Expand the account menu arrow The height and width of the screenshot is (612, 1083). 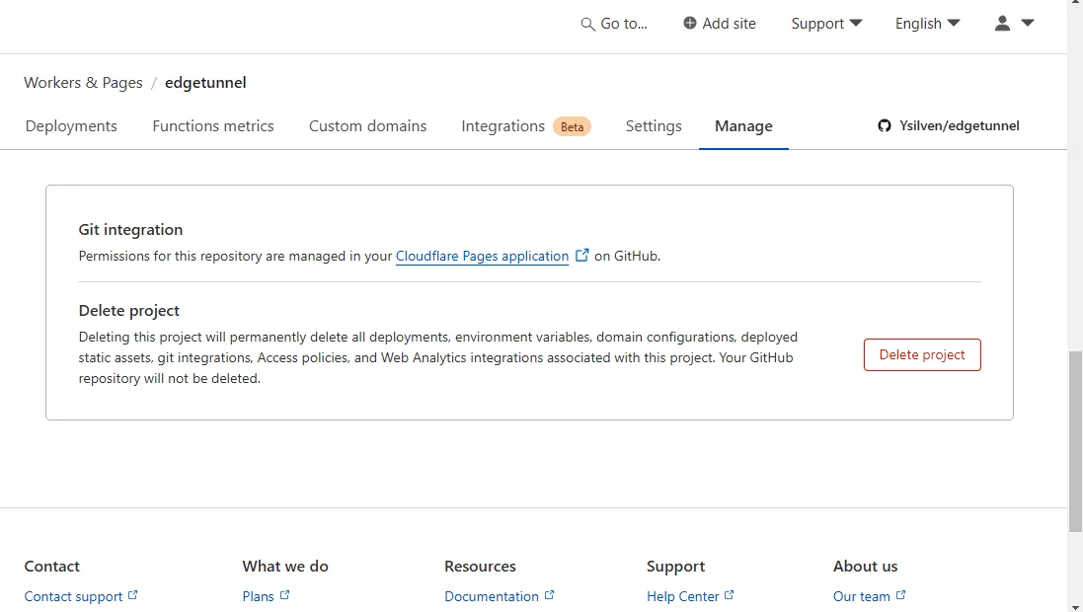click(x=1027, y=23)
